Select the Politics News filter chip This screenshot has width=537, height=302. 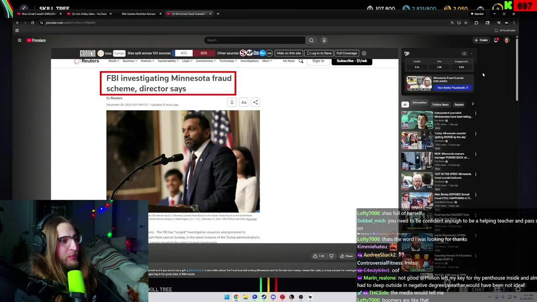tap(441, 104)
